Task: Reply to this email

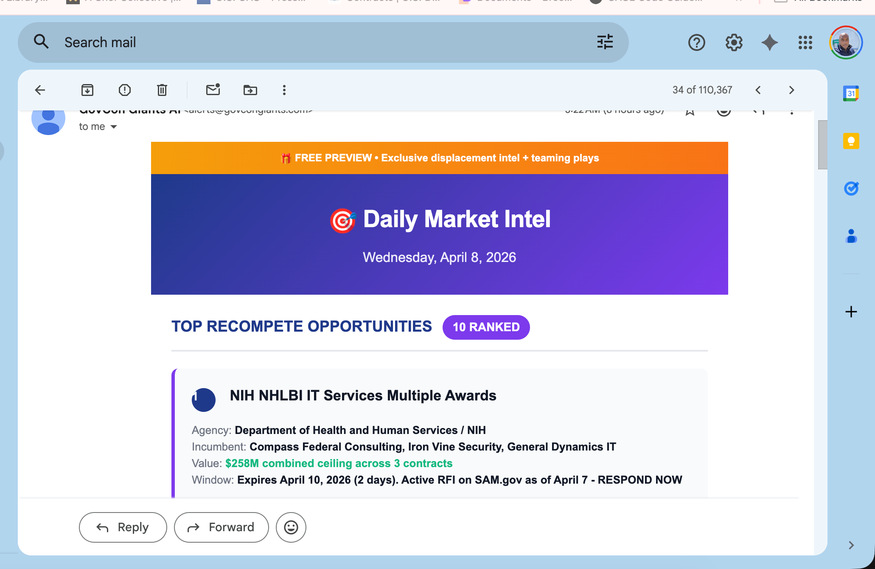Action: [123, 527]
